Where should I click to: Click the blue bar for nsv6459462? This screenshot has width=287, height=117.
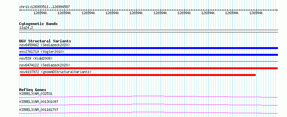(148, 48)
